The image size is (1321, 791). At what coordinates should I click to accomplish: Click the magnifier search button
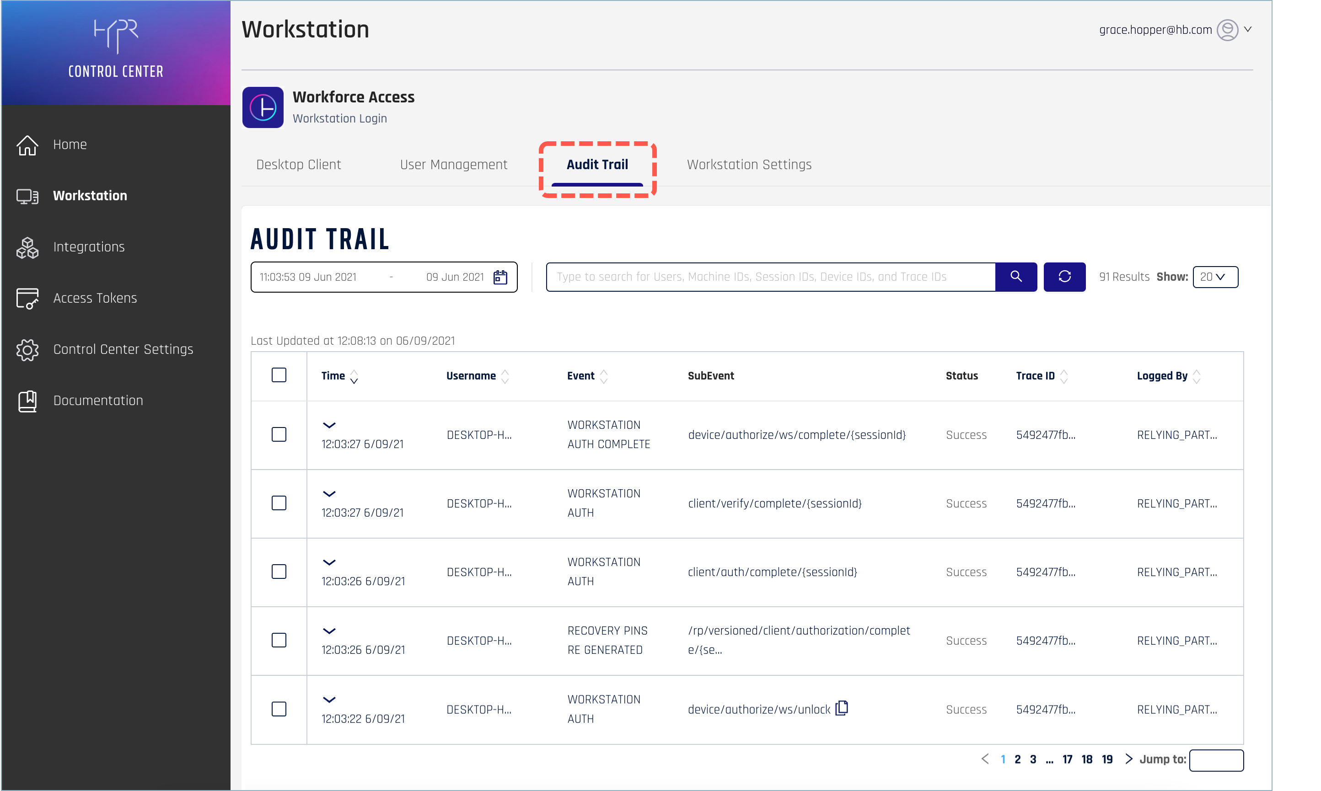pos(1015,277)
